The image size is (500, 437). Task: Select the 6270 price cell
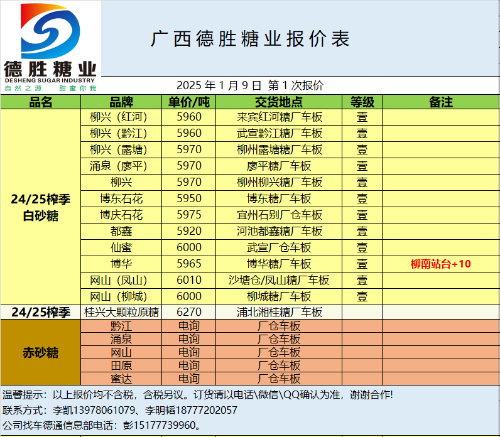point(189,312)
